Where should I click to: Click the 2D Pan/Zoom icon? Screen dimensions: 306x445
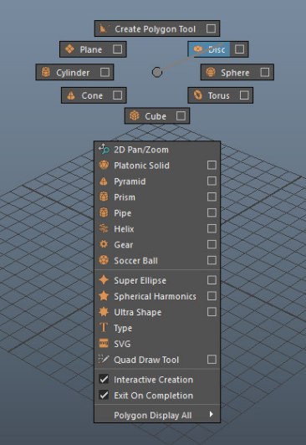tap(104, 149)
